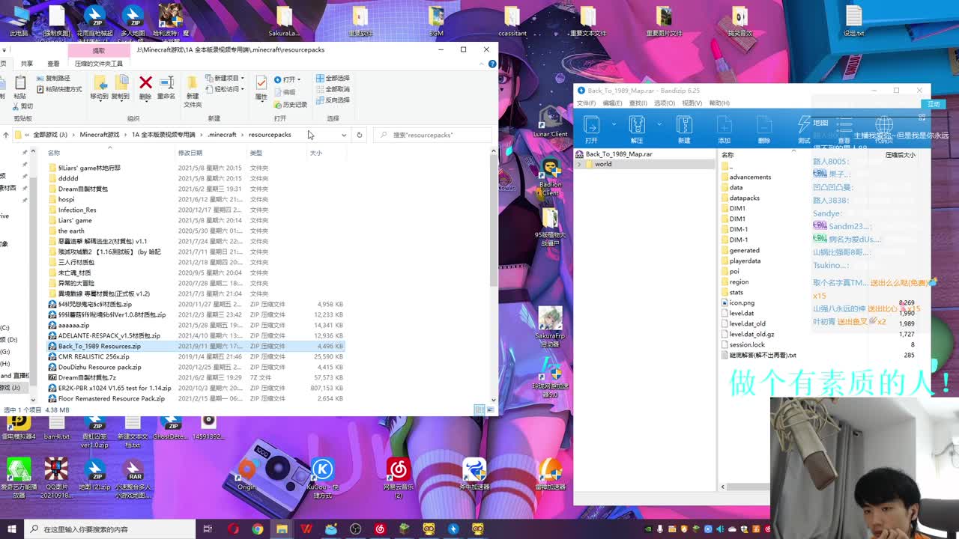Collapse the Explorer ribbon with the chevron
This screenshot has height=539, width=959.
point(482,64)
